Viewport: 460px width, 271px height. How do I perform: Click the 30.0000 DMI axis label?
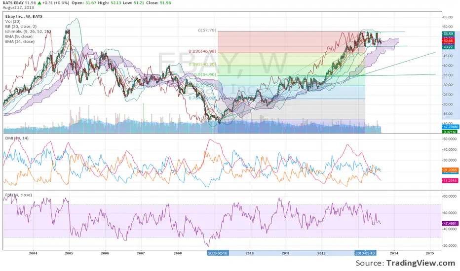pyautogui.click(x=450, y=160)
